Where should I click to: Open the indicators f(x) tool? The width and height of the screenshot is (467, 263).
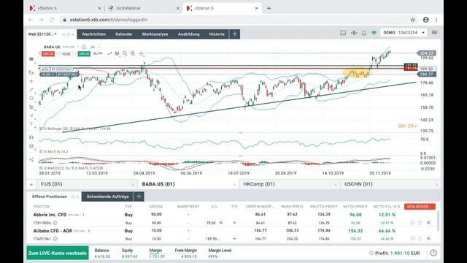tap(31, 72)
